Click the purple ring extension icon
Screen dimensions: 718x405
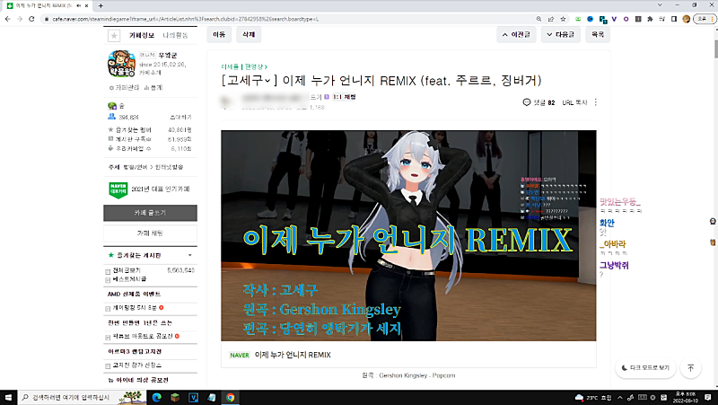click(x=626, y=19)
